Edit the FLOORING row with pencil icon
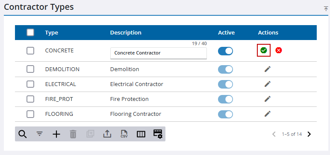The width and height of the screenshot is (330, 155). pos(268,114)
